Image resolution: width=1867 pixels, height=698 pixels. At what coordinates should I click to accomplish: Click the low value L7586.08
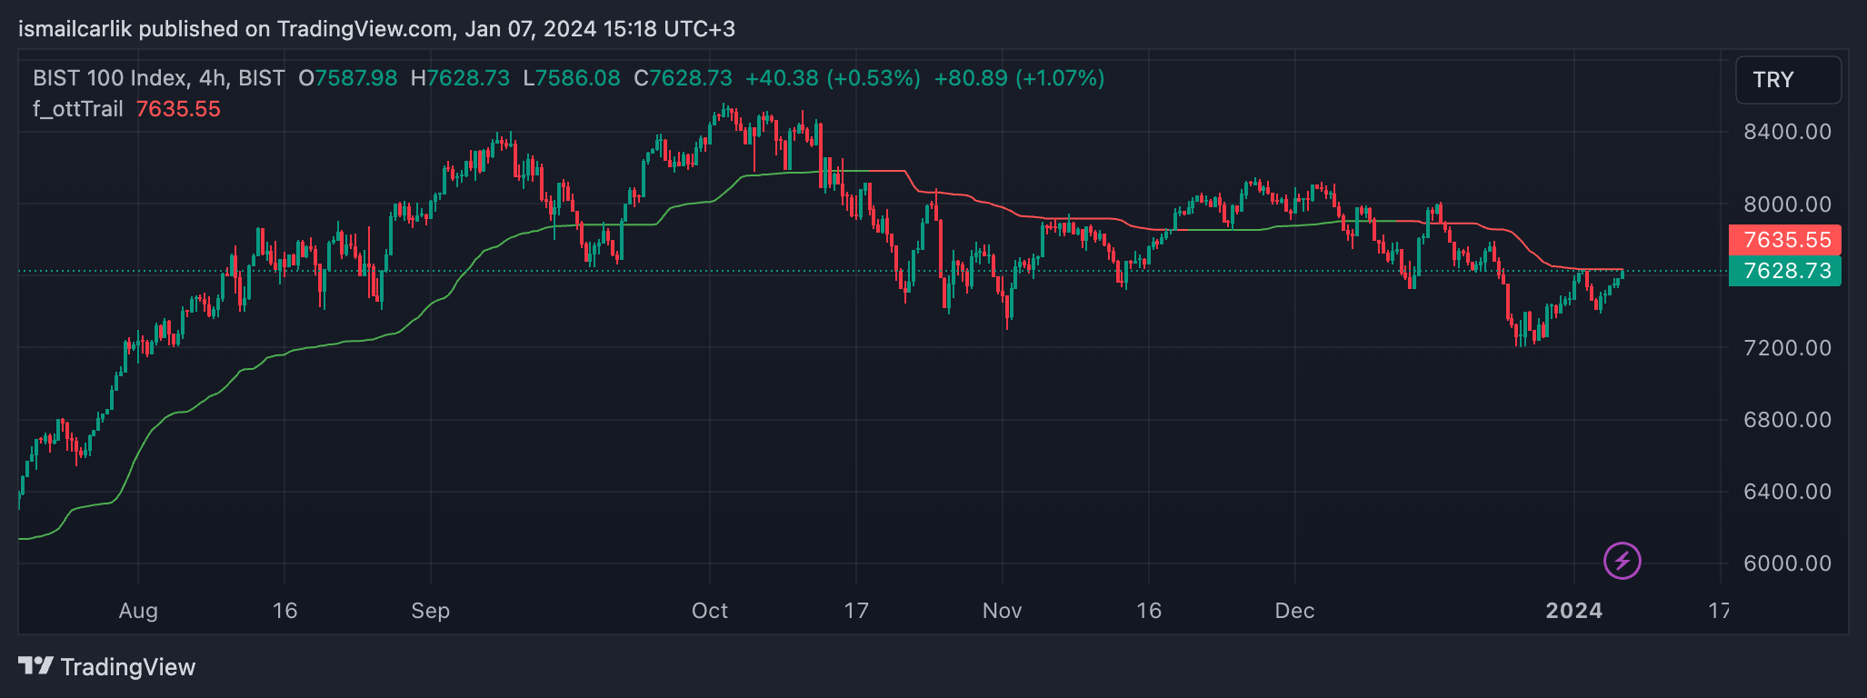572,78
